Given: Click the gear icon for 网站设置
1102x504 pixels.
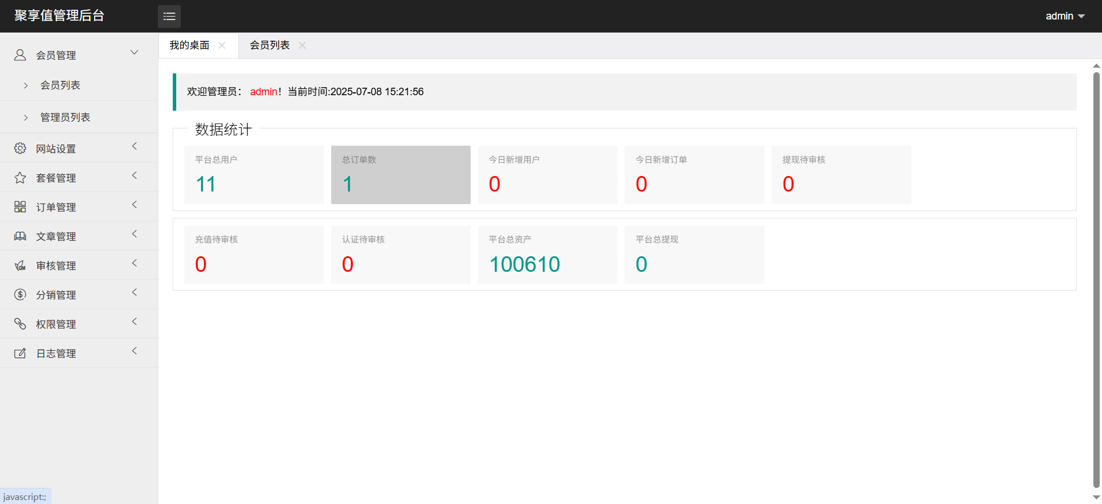Looking at the screenshot, I should (20, 149).
